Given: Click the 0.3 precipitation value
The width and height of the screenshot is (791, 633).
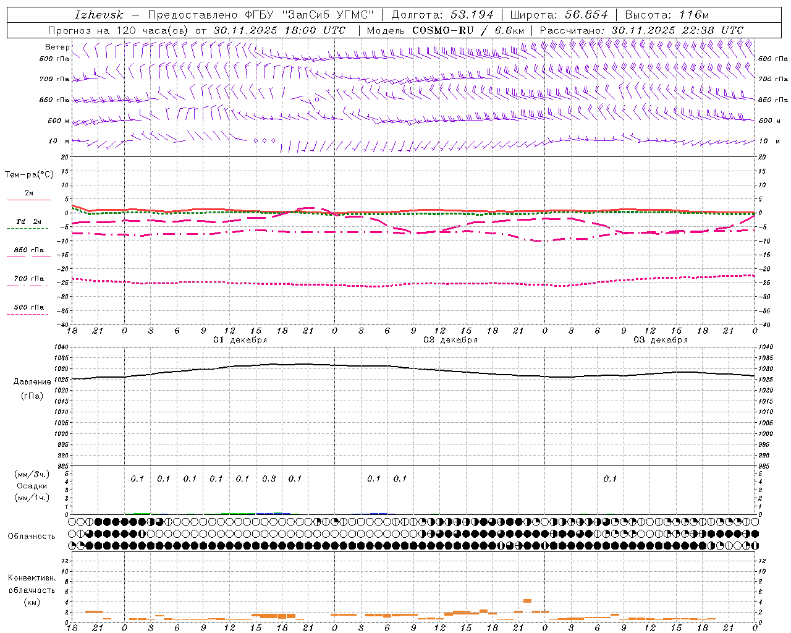Looking at the screenshot, I should (x=269, y=479).
